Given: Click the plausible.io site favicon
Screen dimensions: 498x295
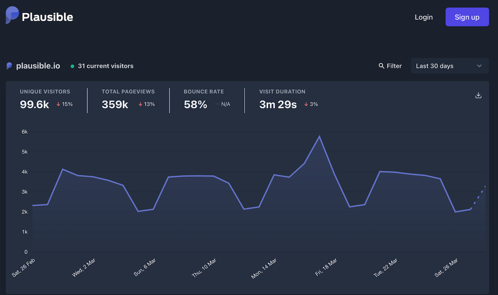Looking at the screenshot, I should 9,66.
